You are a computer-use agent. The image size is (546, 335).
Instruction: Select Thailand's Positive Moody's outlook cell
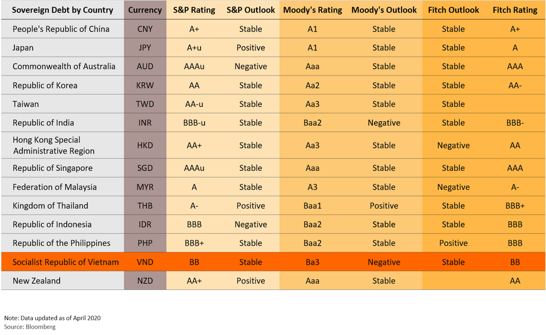[383, 206]
